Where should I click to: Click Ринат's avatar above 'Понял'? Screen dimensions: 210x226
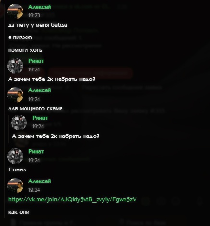click(15, 156)
